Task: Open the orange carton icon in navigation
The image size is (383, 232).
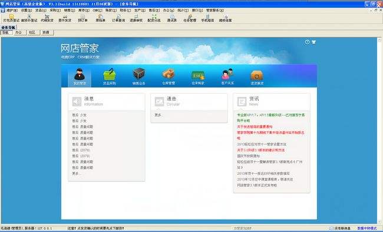Action: click(x=257, y=75)
